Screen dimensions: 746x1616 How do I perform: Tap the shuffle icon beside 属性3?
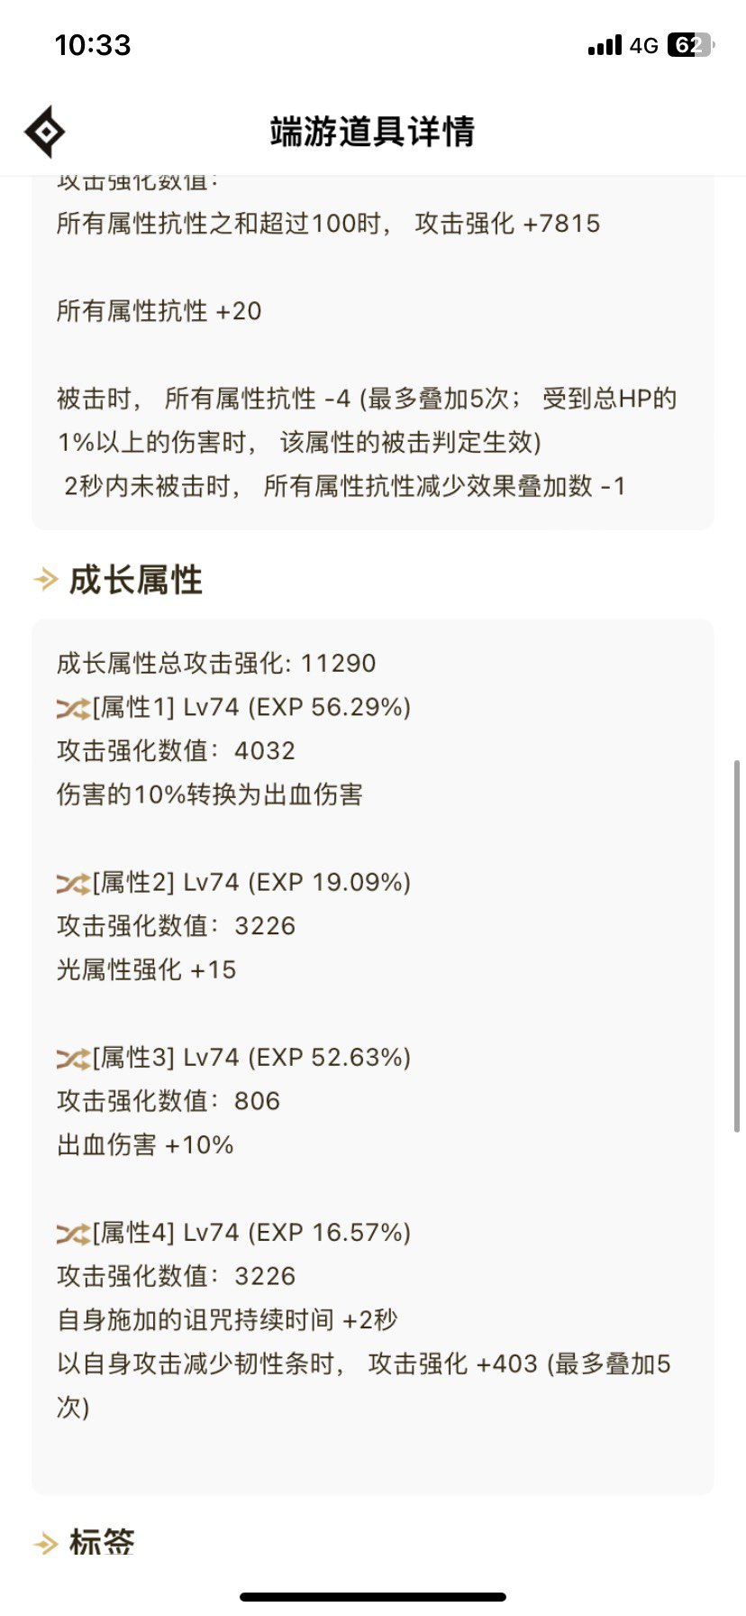click(x=73, y=1058)
